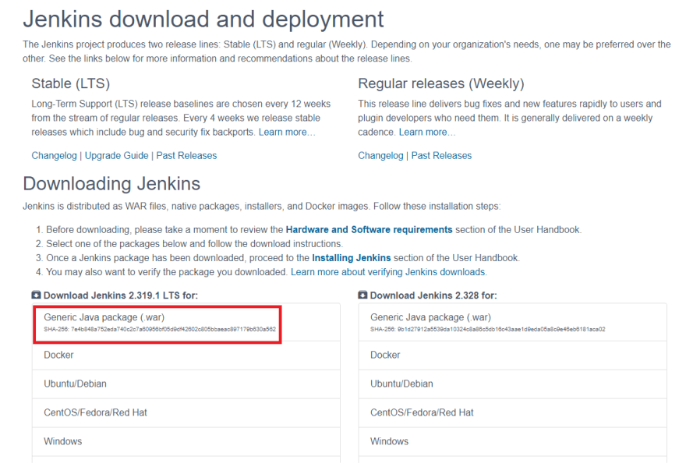This screenshot has height=467, width=686.
Task: Click the download icon beside Jenkins 2.328
Action: [362, 295]
